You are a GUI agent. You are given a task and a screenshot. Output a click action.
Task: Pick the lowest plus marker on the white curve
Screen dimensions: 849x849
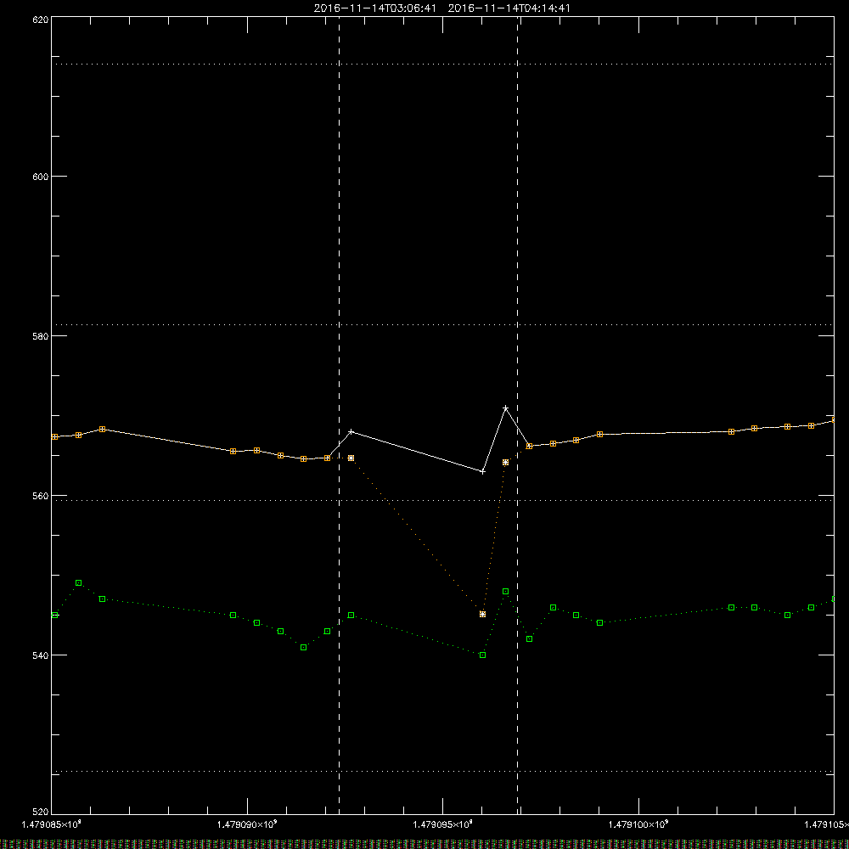click(483, 471)
